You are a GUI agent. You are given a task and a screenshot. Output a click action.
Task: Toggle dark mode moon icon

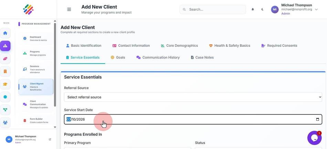click(262, 9)
